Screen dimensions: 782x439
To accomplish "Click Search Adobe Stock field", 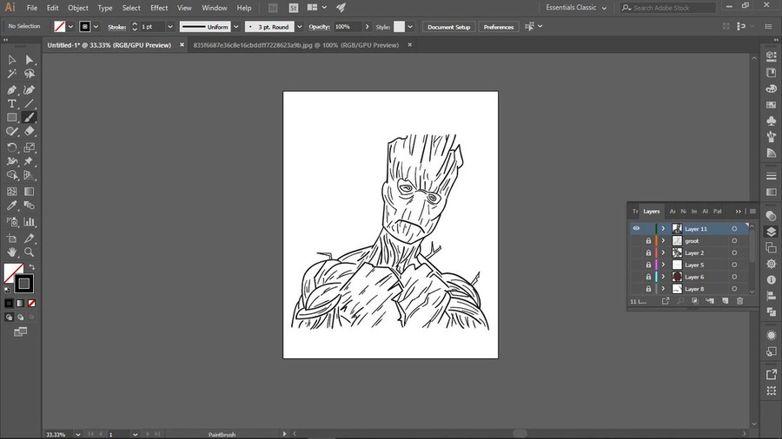I will pos(668,8).
